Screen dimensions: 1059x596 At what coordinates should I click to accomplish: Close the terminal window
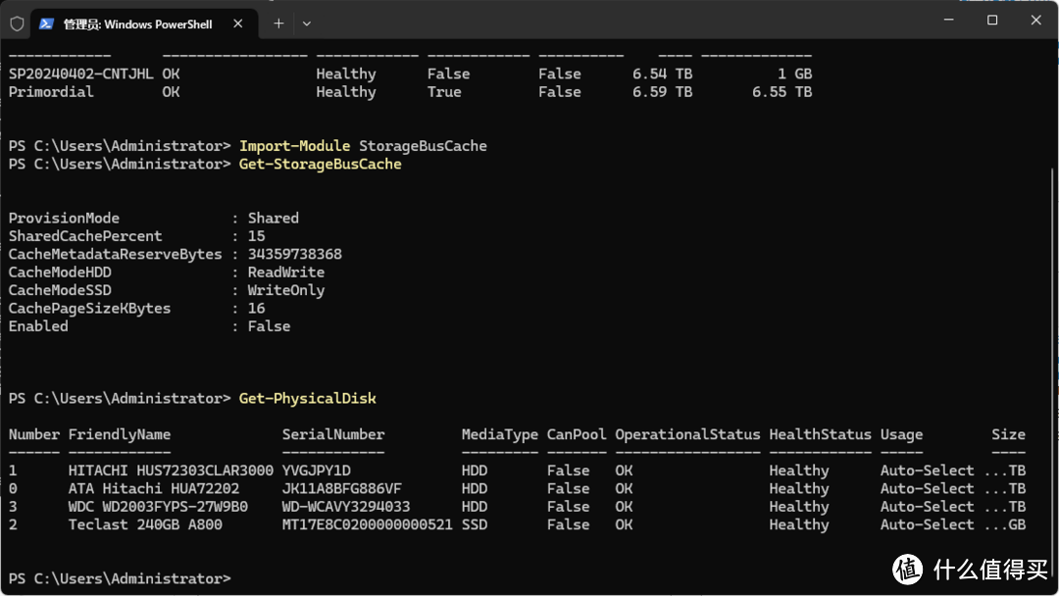tap(1036, 21)
